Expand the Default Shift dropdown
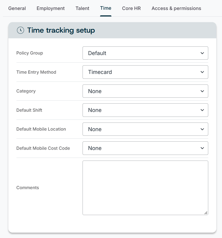This screenshot has height=238, width=222. point(145,110)
